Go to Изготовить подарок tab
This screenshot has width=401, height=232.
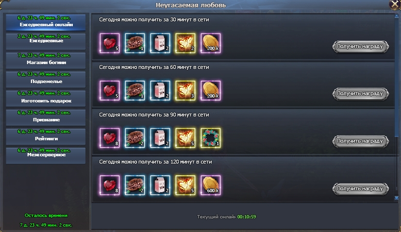[x=46, y=98]
